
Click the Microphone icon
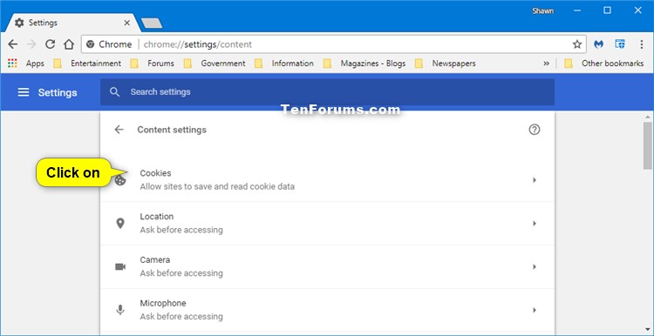click(x=120, y=310)
